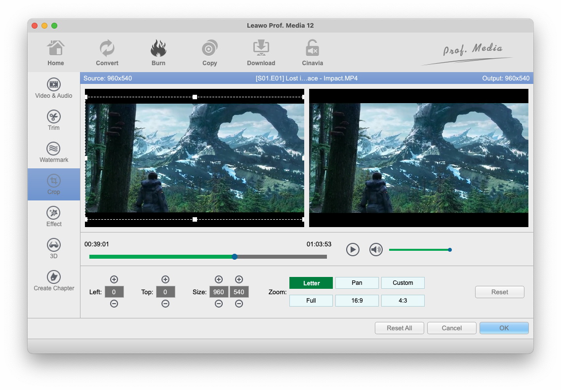Image resolution: width=561 pixels, height=390 pixels.
Task: Play the video preview
Action: (353, 249)
